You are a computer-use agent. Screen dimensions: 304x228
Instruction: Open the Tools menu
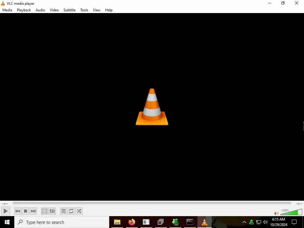(84, 10)
